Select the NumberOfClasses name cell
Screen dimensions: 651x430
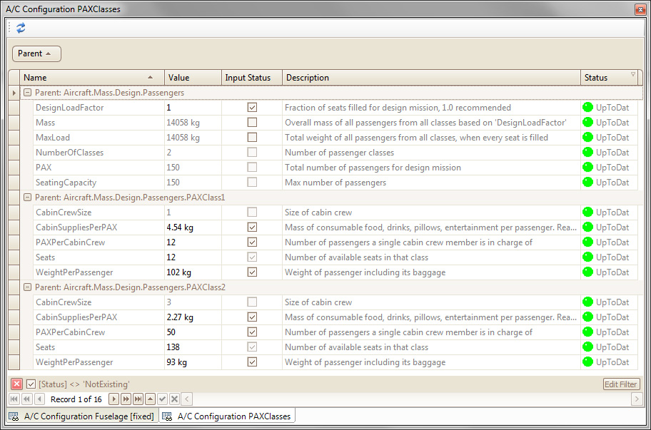99,152
